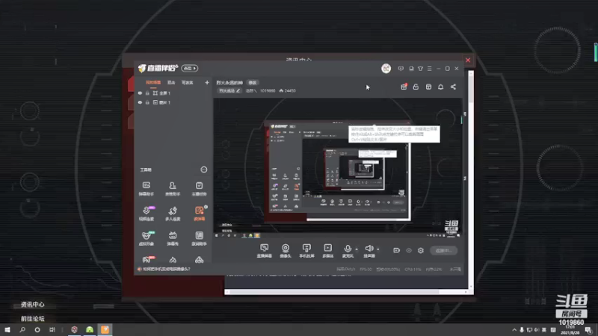
Task: Launch the 多人连麦 tool
Action: [x=173, y=214]
